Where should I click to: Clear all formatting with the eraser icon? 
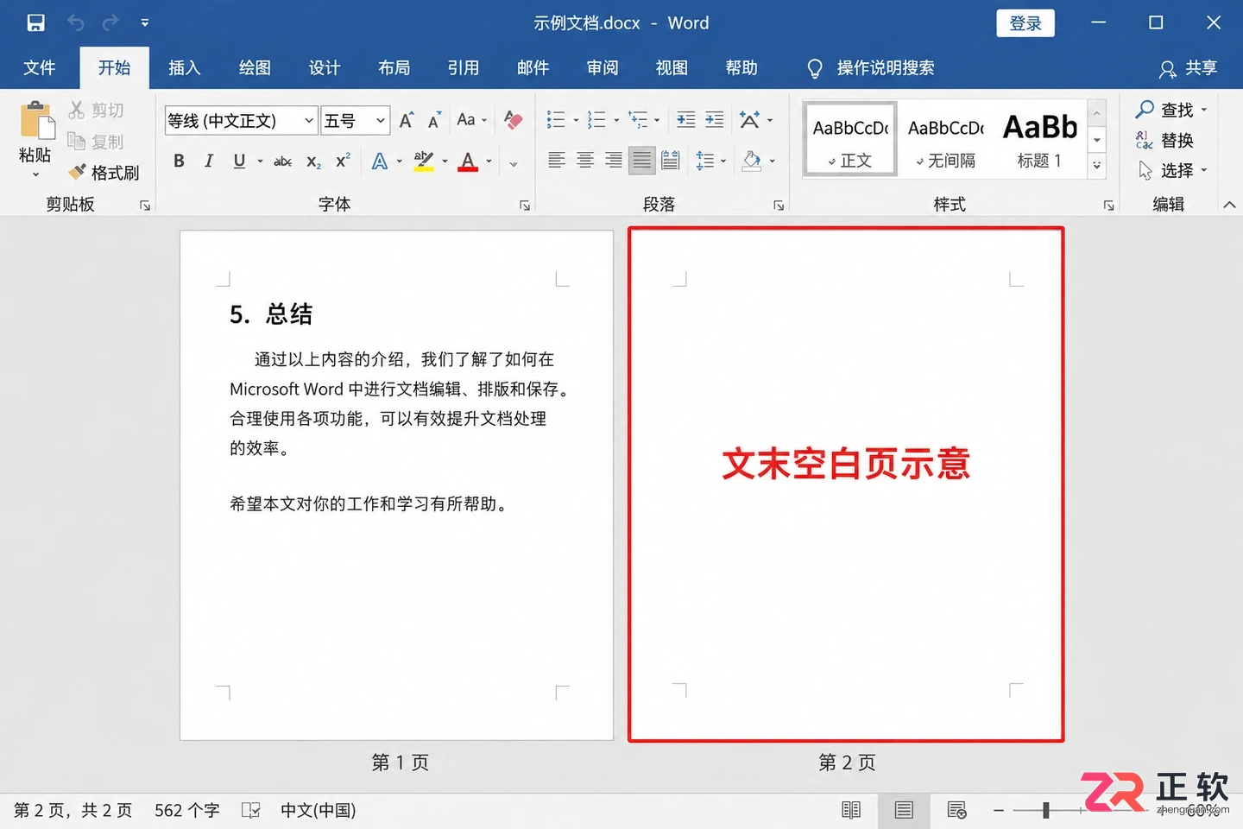[x=514, y=120]
